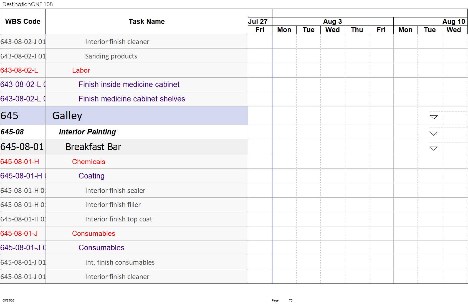The image size is (468, 304).
Task: Click WBS code 645-08-01
Action: (22, 147)
